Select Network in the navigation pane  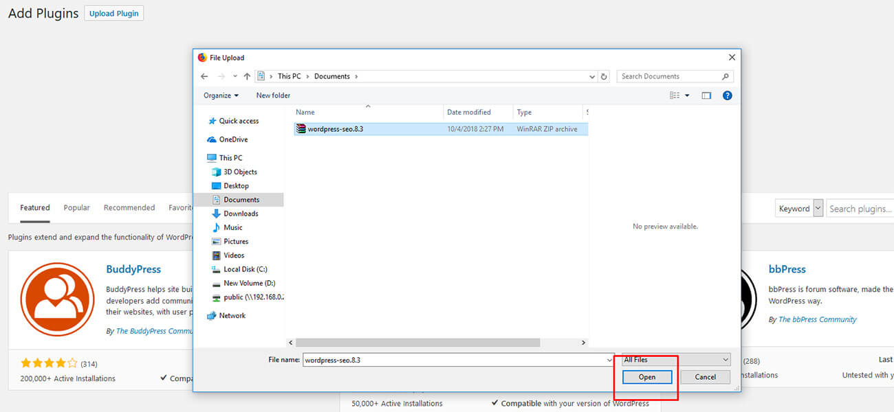tap(232, 316)
